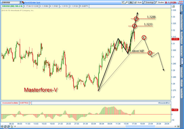
Task: Click the pan crosshair tool icon
Action: pyautogui.click(x=2, y=126)
